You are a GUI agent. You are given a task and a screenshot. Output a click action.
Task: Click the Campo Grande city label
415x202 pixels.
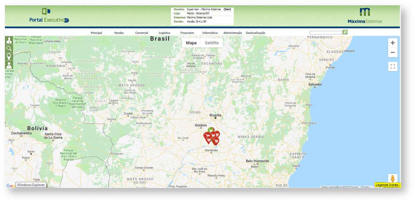pos(144,168)
